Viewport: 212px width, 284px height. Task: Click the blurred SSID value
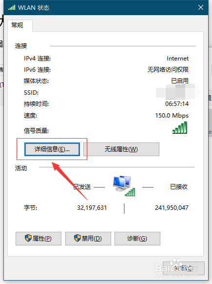click(177, 92)
